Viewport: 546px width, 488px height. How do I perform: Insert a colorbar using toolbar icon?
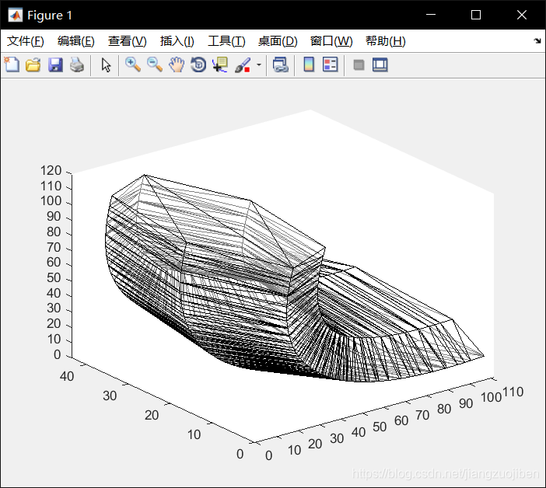(309, 64)
